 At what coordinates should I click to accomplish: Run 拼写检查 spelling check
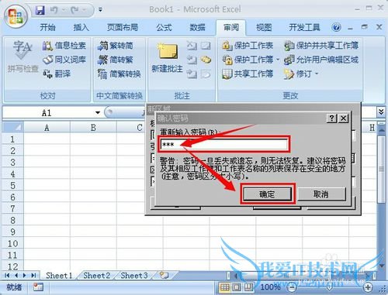tap(23, 57)
